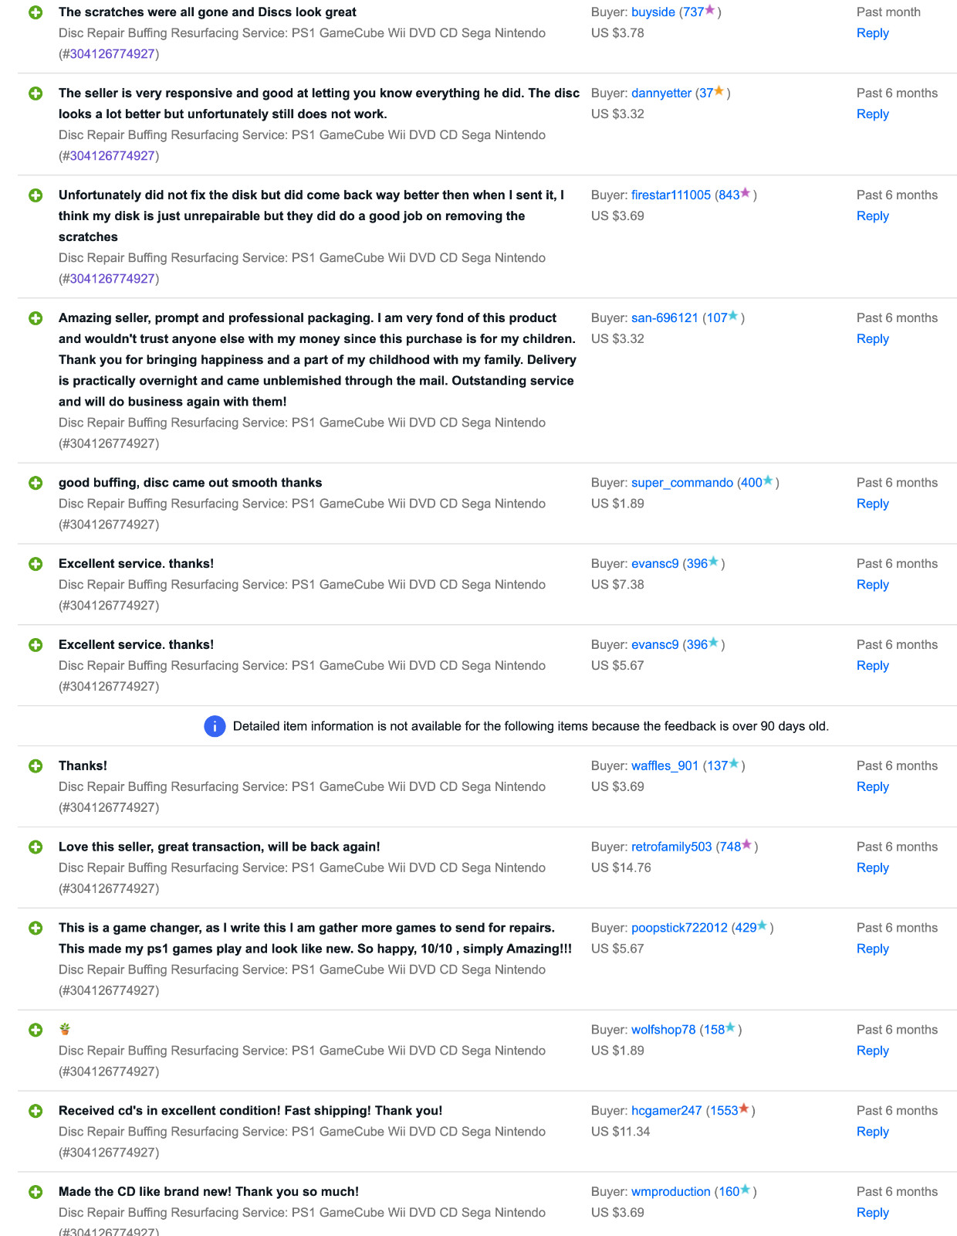The image size is (957, 1236).
Task: Click the teal star next to super_commando's score
Action: pyautogui.click(x=768, y=481)
